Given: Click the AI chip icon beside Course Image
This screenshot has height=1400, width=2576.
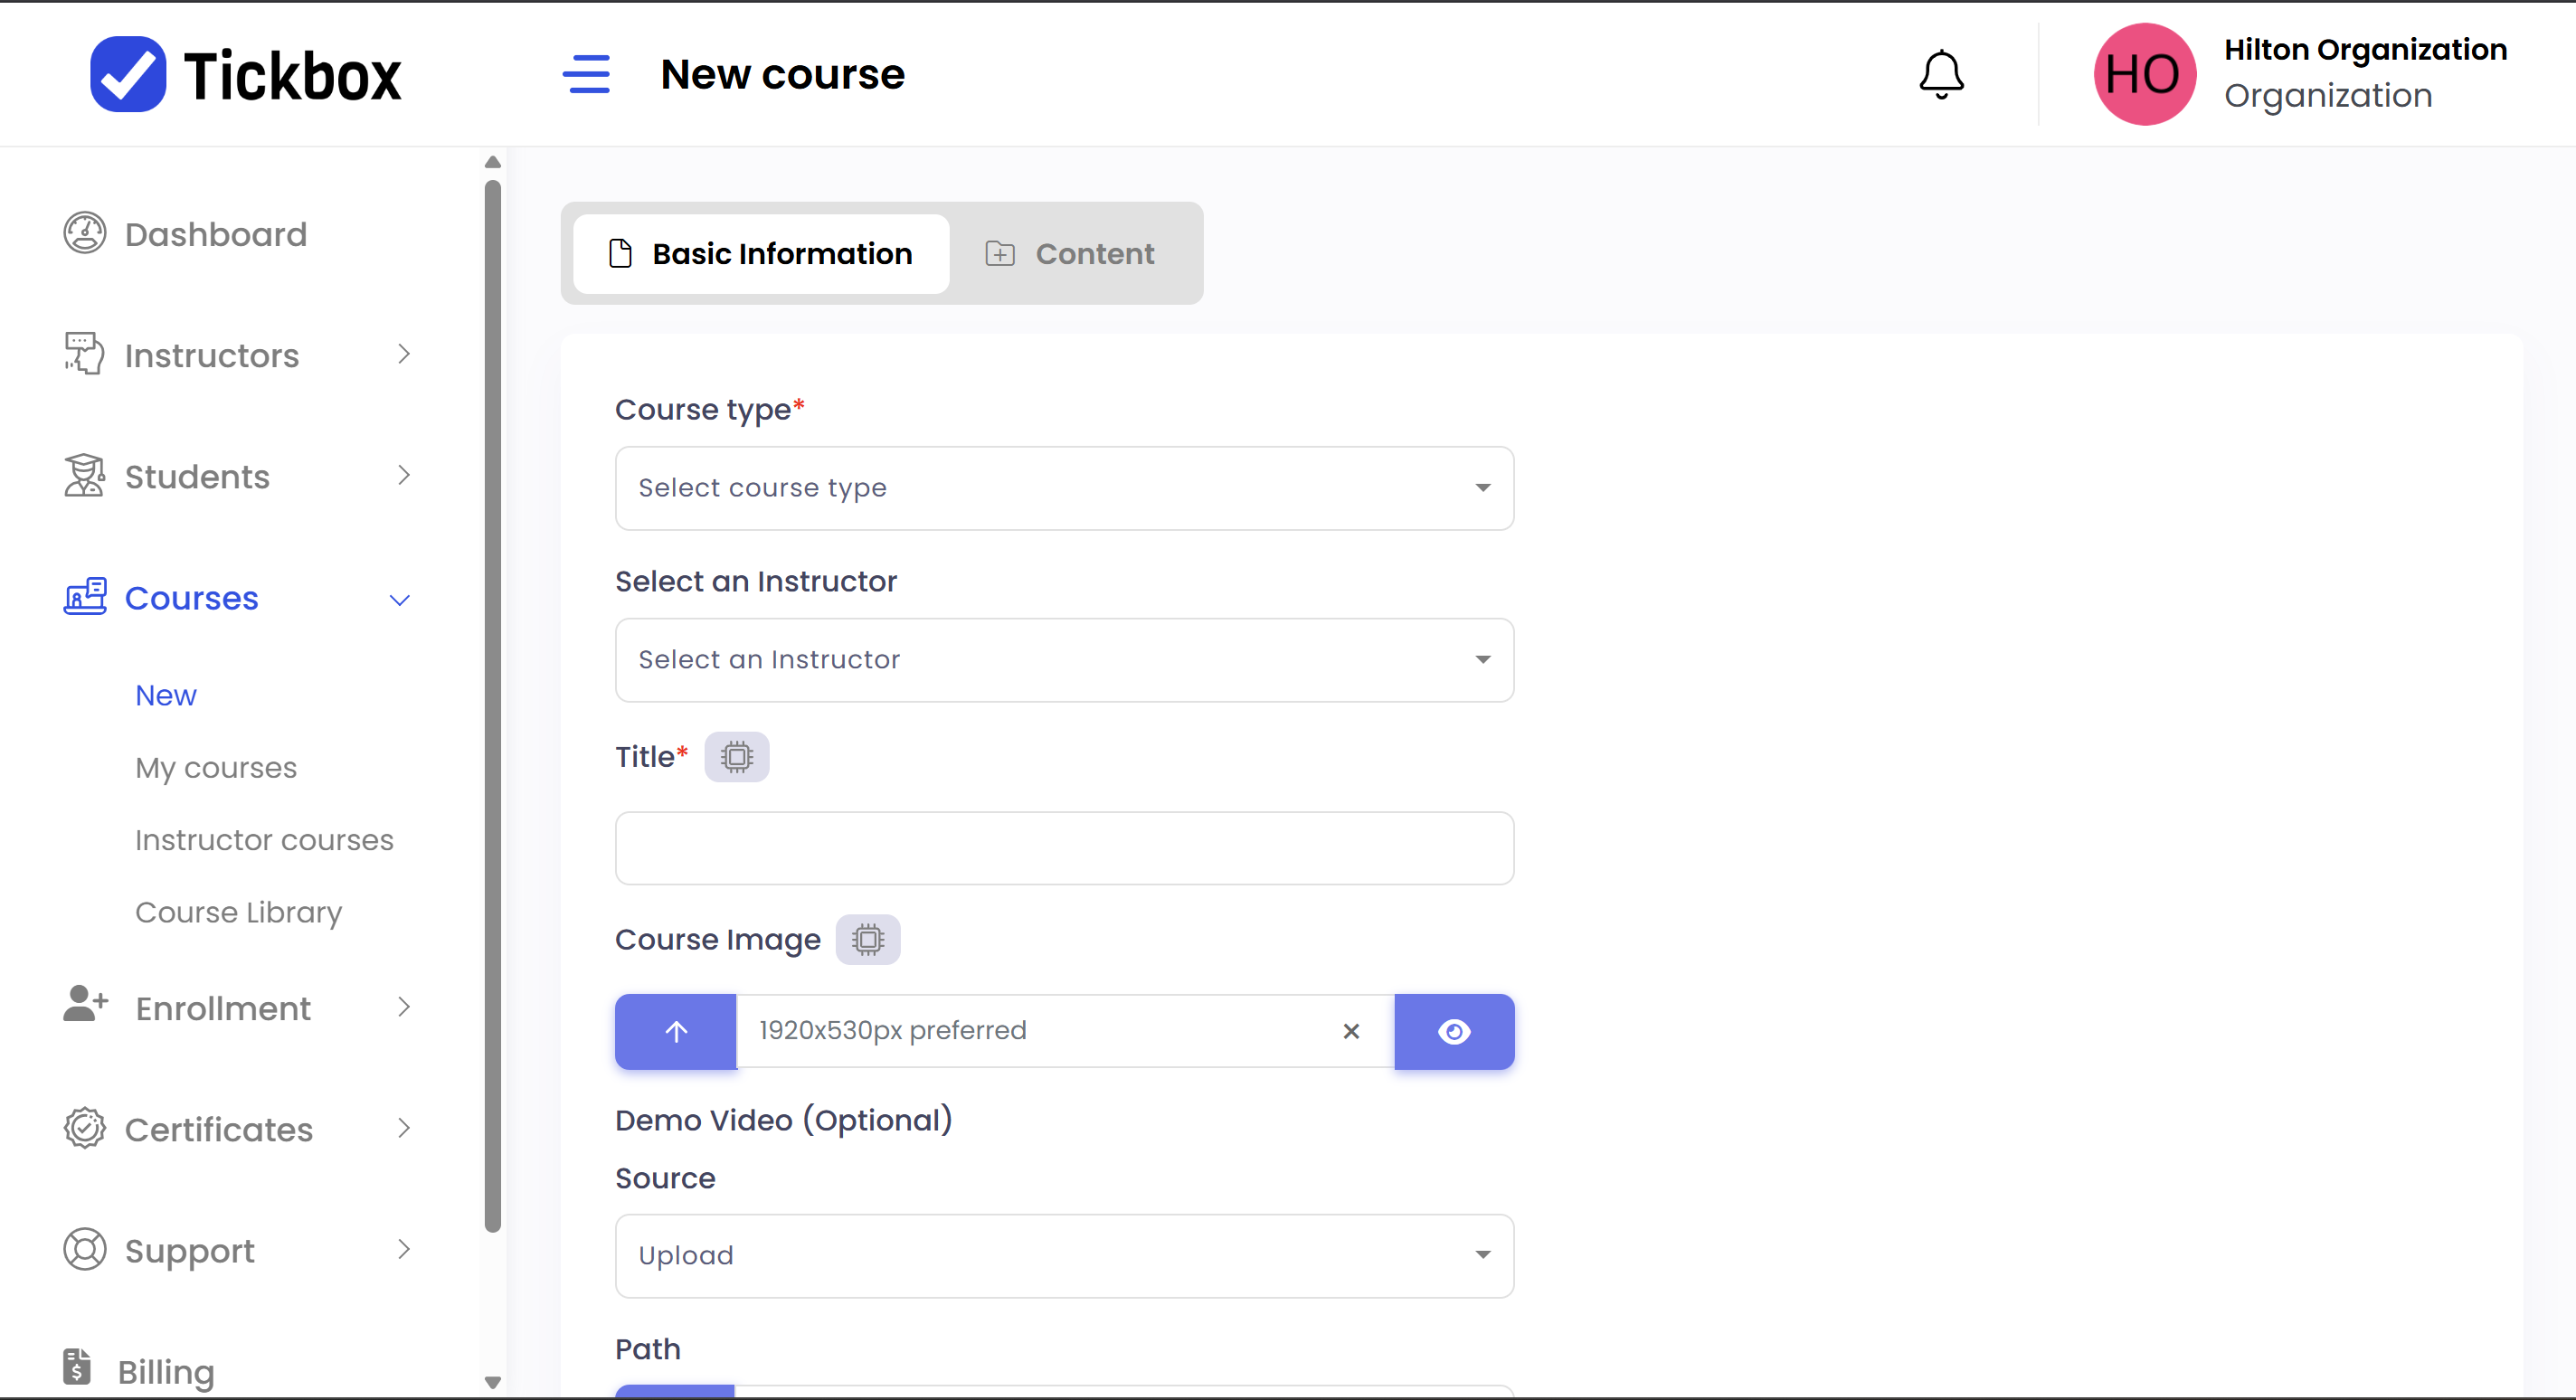Looking at the screenshot, I should [867, 940].
